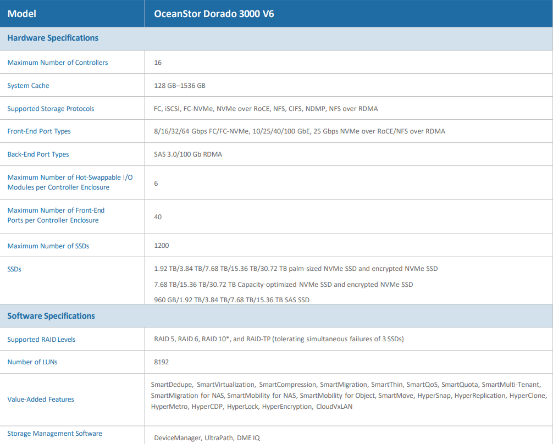Click the "Number of LUNs" label
Image resolution: width=553 pixels, height=444 pixels.
(x=32, y=362)
